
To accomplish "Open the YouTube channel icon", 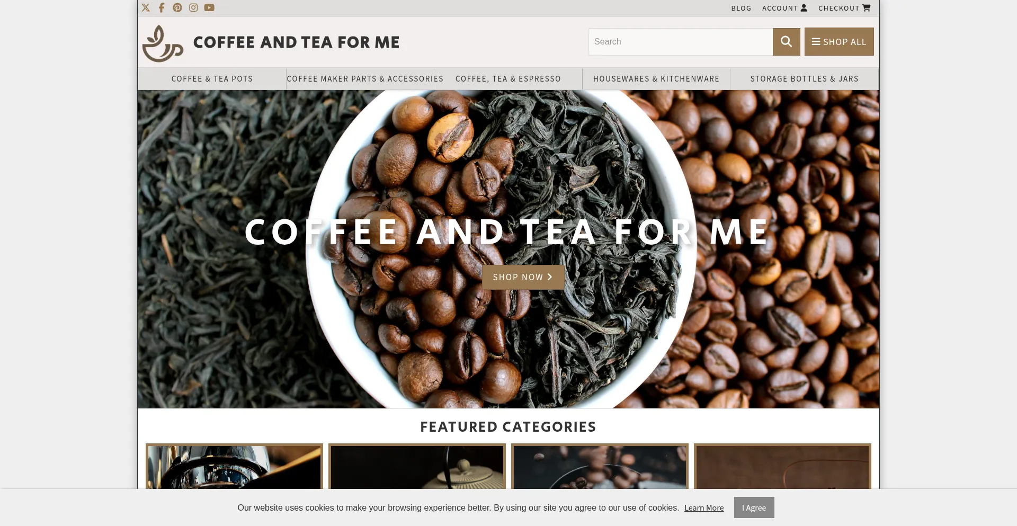I will pyautogui.click(x=209, y=7).
